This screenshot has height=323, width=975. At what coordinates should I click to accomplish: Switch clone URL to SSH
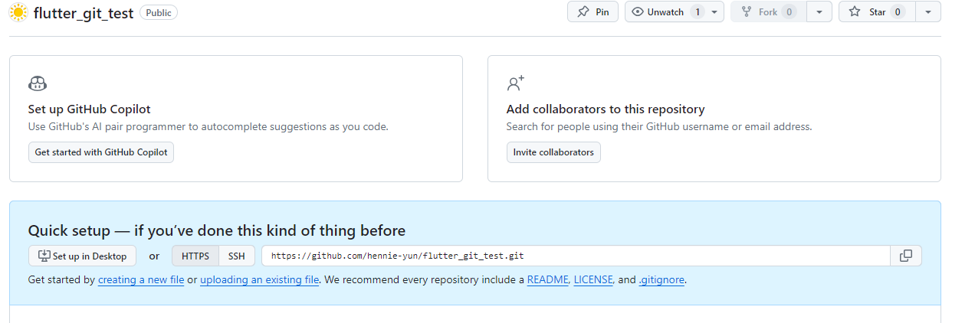237,256
